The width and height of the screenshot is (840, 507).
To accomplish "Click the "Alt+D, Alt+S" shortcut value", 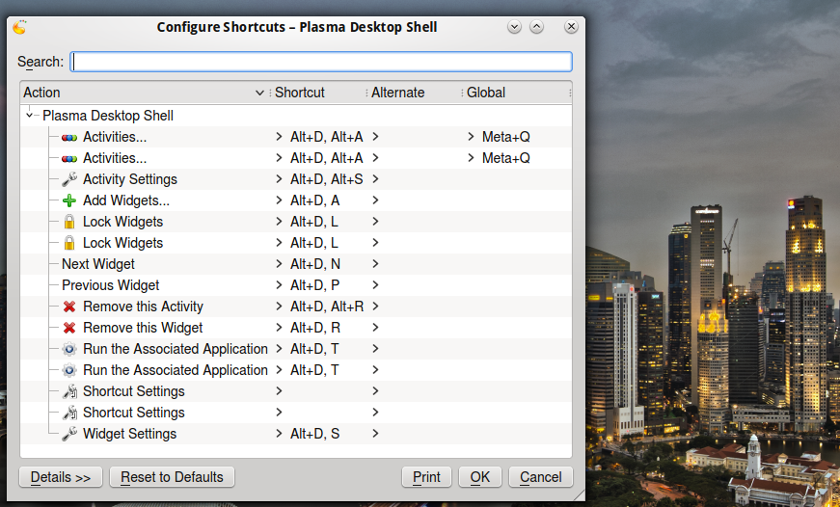I will (x=327, y=179).
